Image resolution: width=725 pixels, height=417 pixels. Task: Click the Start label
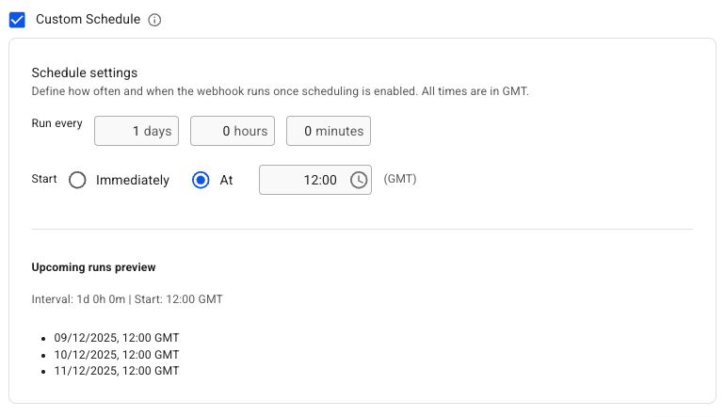44,179
